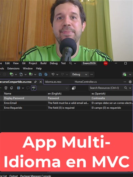This screenshot has width=133, height=177.
Task: Pin the RecursoCompartido.es.resx tab
Action: point(35,82)
